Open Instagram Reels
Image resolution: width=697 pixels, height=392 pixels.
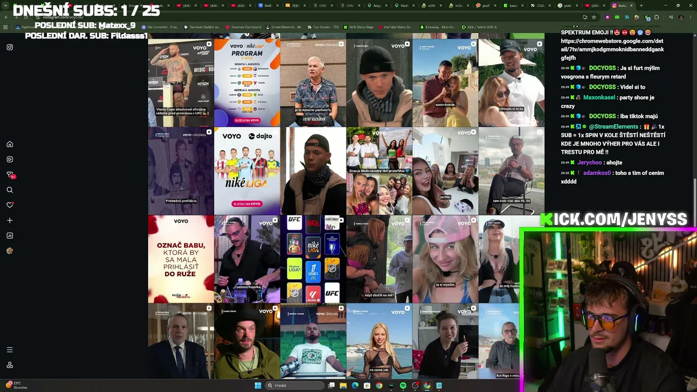pyautogui.click(x=10, y=160)
